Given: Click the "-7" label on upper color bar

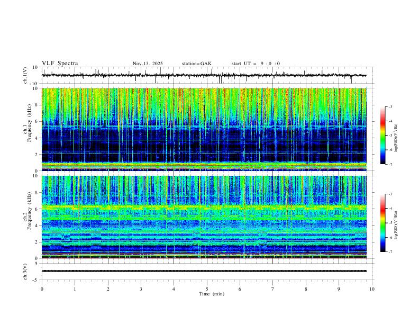Looking at the screenshot, I should [x=390, y=164].
